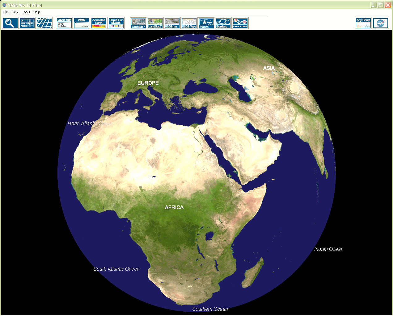This screenshot has height=316, width=393.
Task: Open the View menu
Action: [15, 12]
